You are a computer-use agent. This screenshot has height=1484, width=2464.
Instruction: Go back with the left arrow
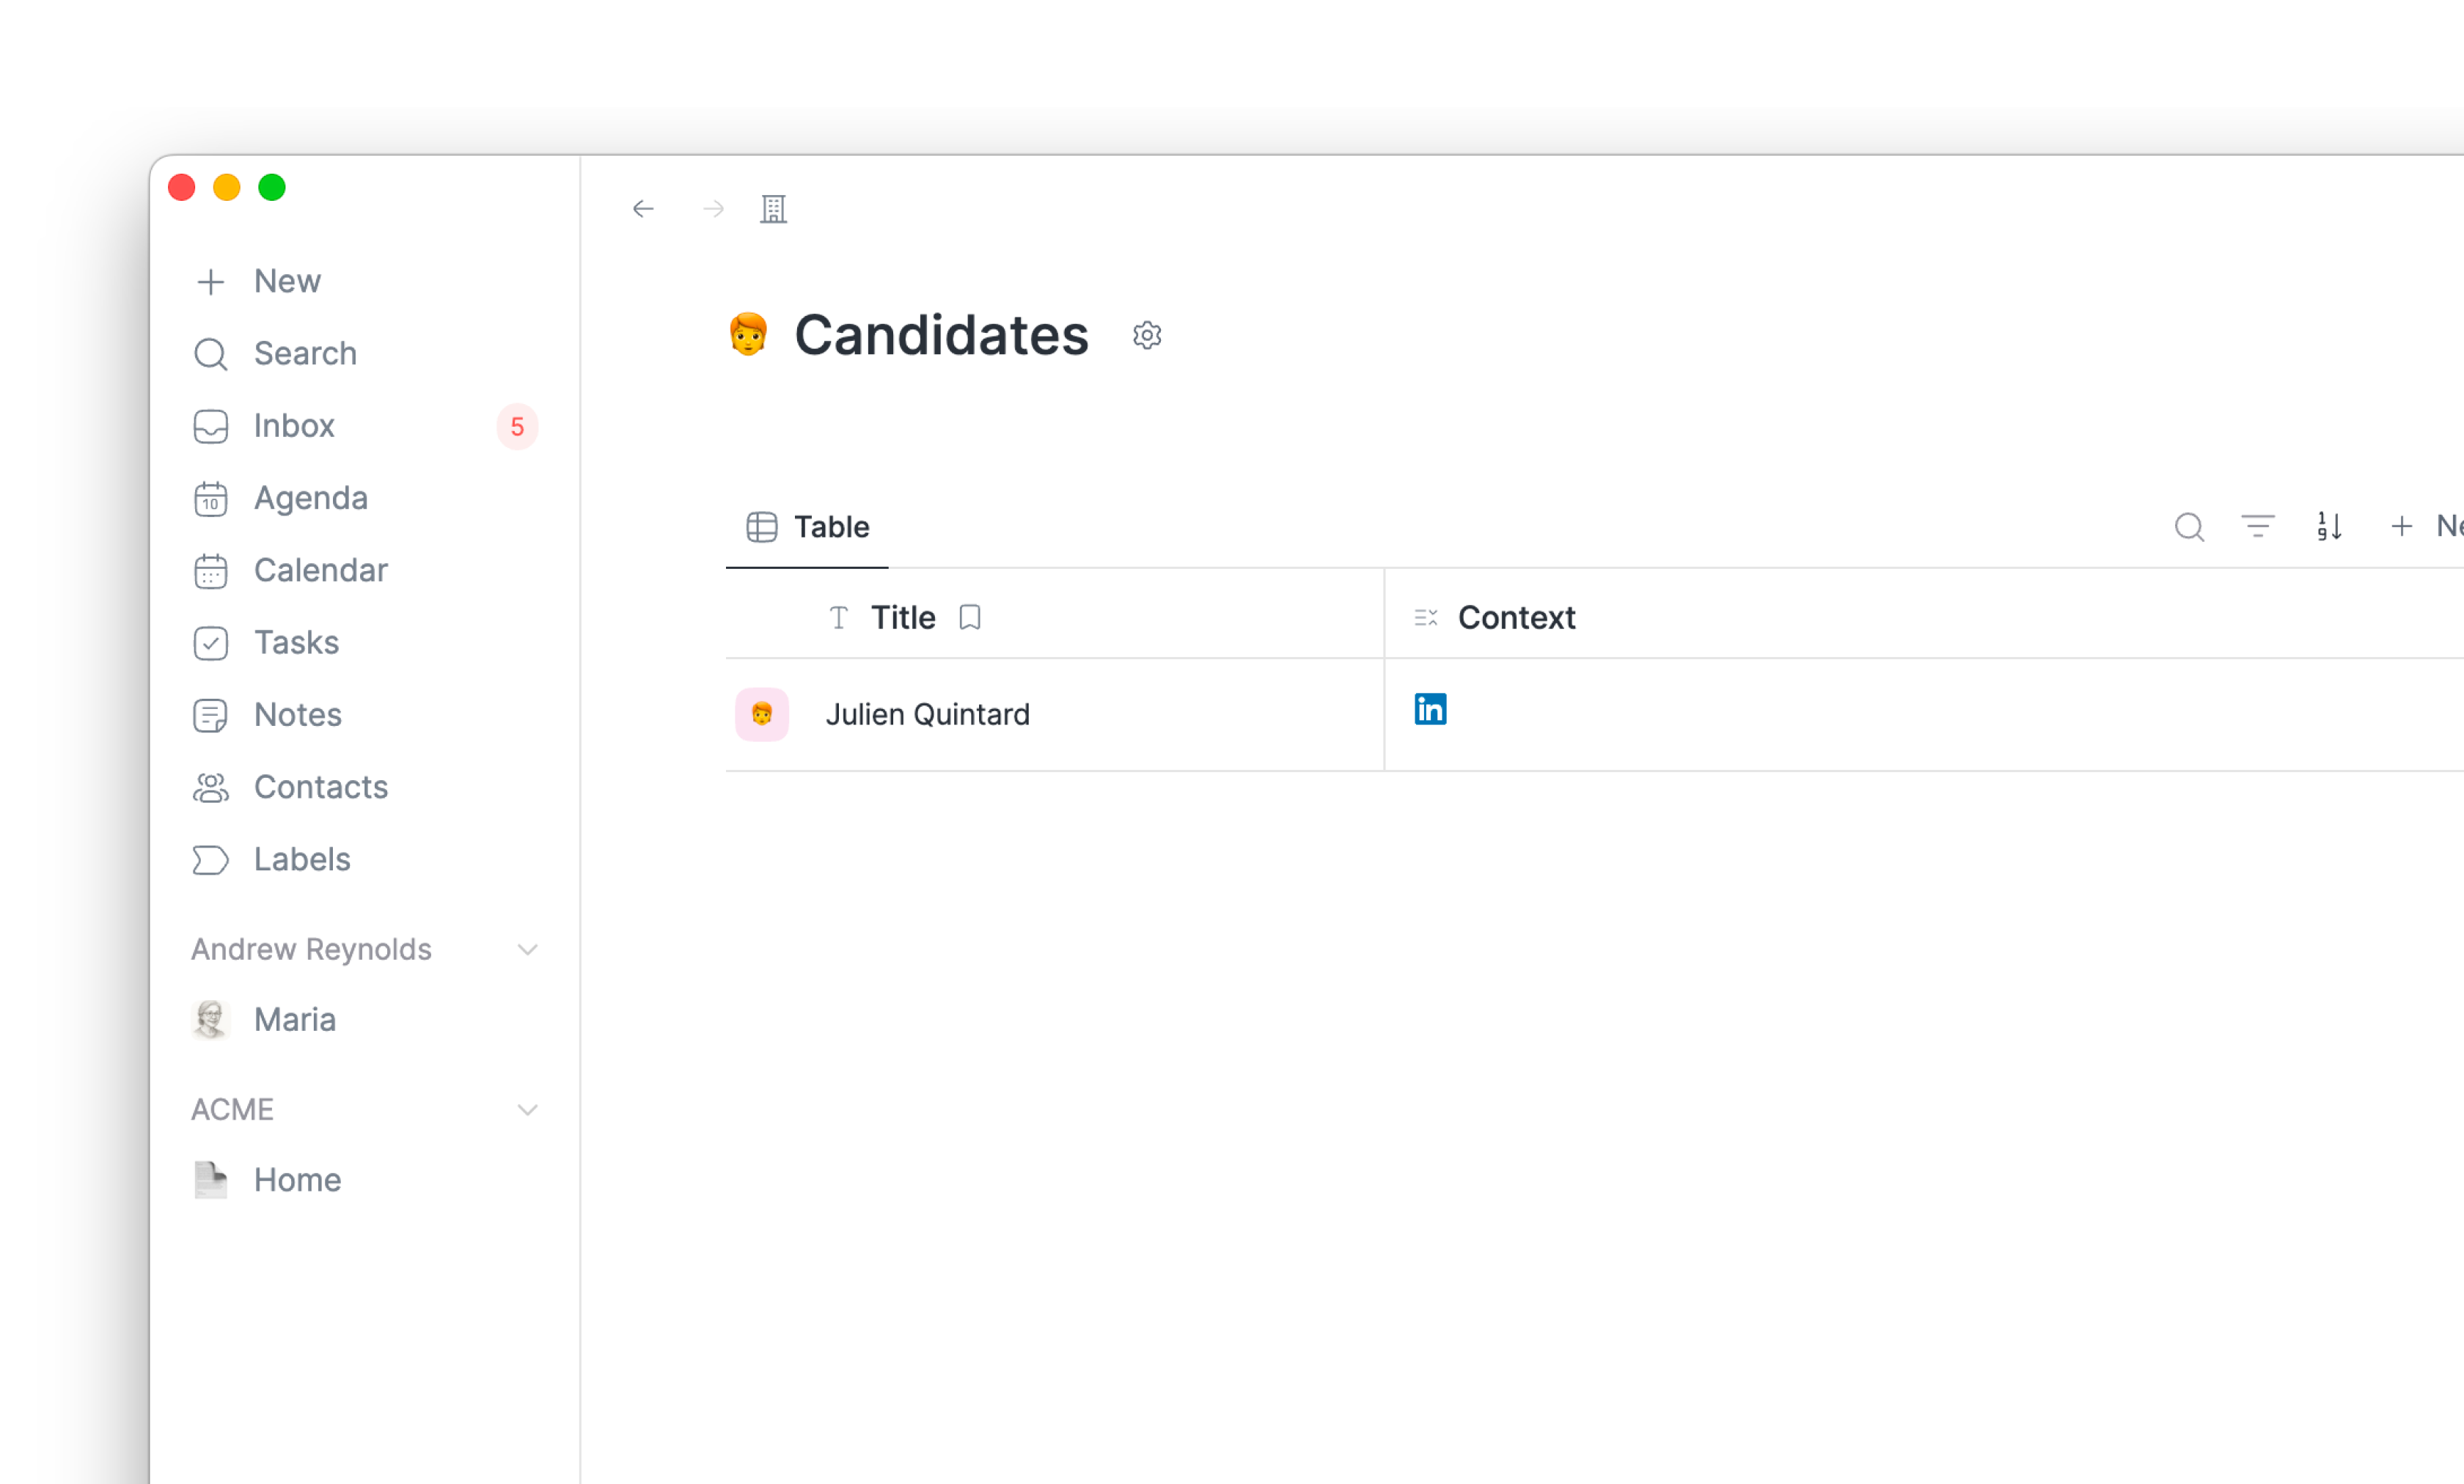(x=643, y=209)
